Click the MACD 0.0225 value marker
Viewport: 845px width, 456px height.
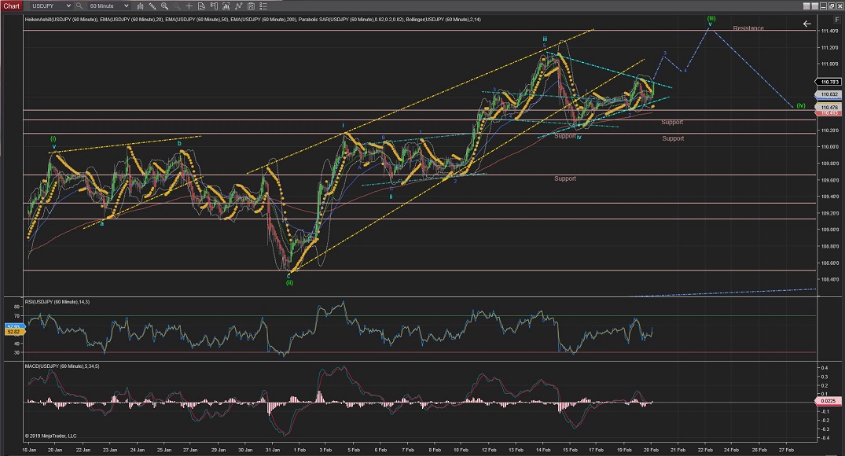828,401
